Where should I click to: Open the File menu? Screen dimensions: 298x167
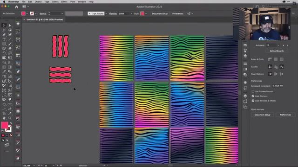(x=24, y=2)
